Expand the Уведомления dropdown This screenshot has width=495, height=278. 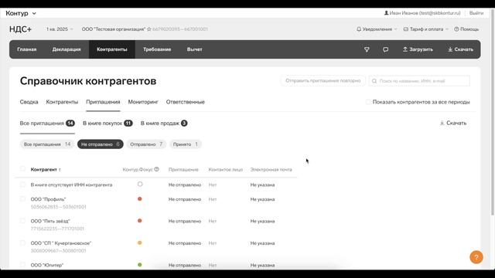pyautogui.click(x=377, y=29)
